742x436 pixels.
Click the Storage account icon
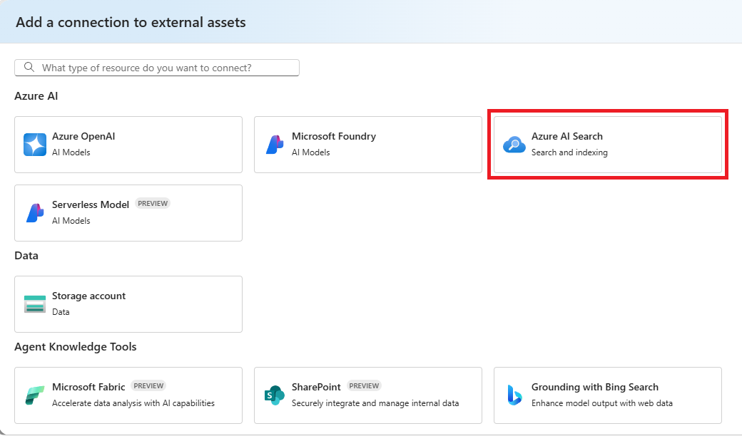click(35, 304)
